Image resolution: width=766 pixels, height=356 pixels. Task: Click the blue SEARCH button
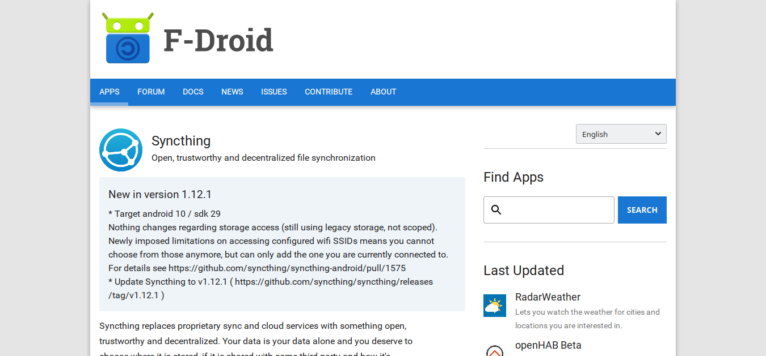click(642, 210)
